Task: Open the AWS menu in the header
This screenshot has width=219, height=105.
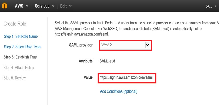Action: 21,6
